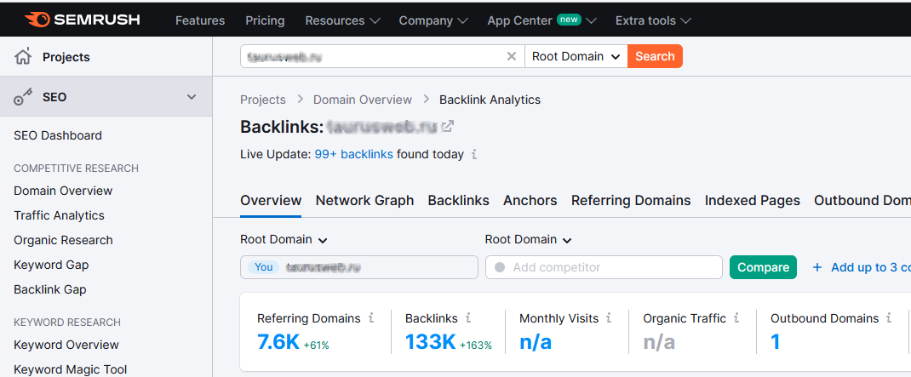
Task: Switch to the Network Graph tab
Action: point(364,201)
